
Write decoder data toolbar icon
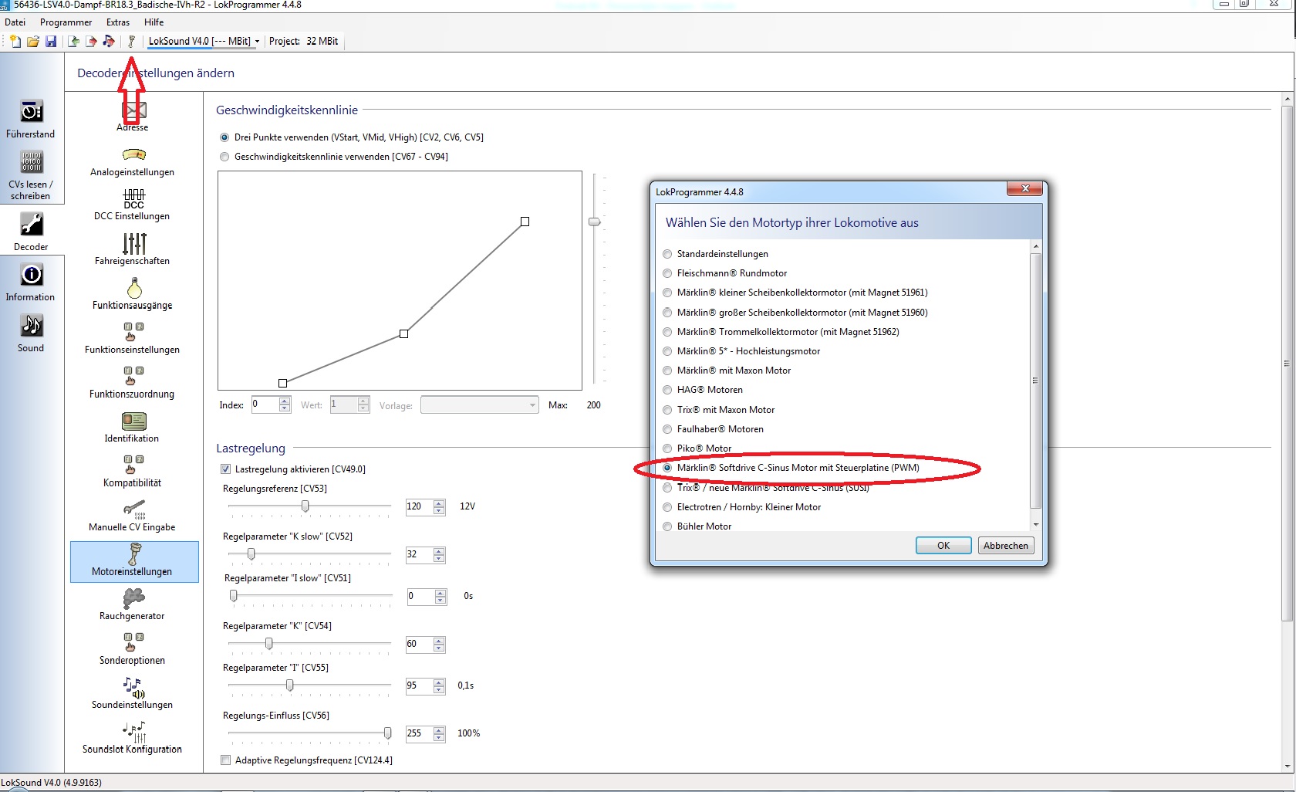[91, 41]
